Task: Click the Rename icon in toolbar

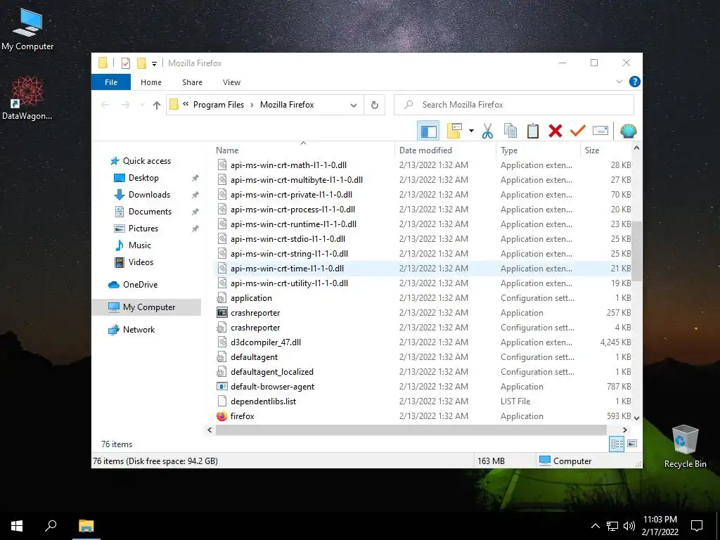Action: pos(600,131)
